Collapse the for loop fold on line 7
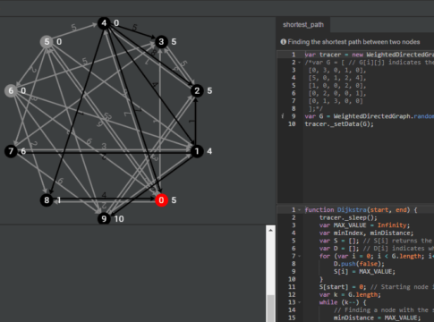The width and height of the screenshot is (434, 322). [299, 256]
